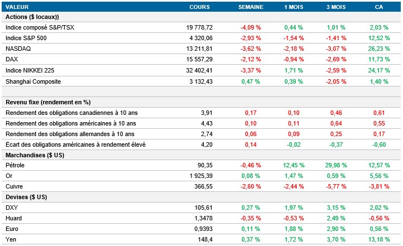Click the Cuivre weekly change -2,60 %
403x246 pixels.
click(250, 186)
